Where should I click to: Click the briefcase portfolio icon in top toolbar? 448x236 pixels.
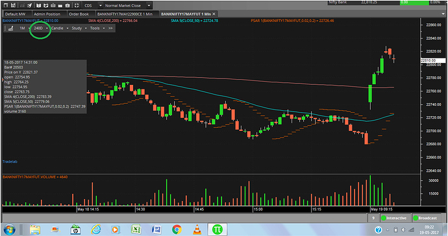68,5
